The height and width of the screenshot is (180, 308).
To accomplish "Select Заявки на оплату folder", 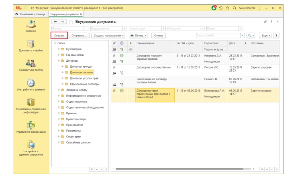I will [77, 90].
